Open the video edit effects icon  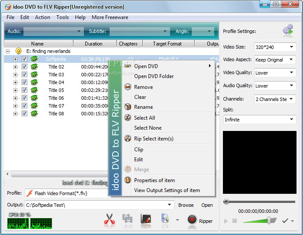point(146,220)
